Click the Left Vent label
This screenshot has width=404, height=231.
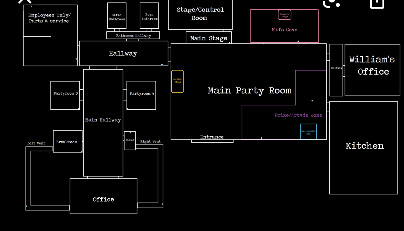pos(36,143)
